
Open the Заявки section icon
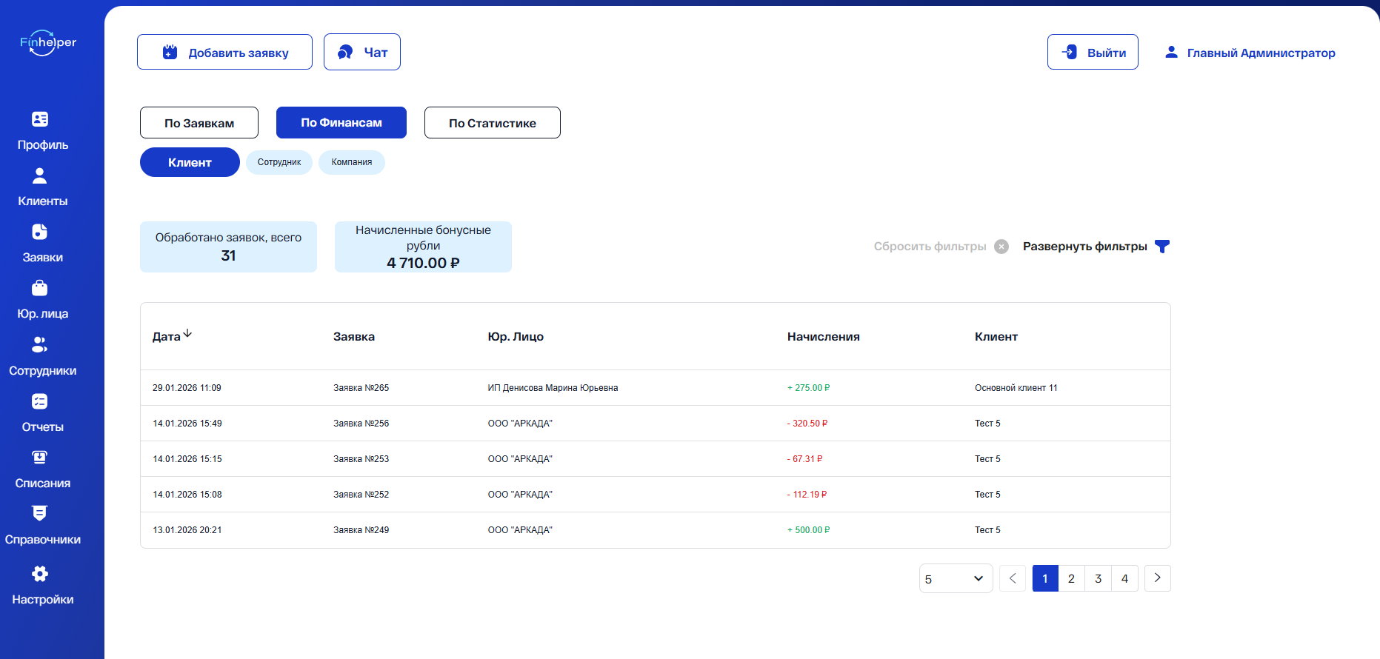coord(40,232)
